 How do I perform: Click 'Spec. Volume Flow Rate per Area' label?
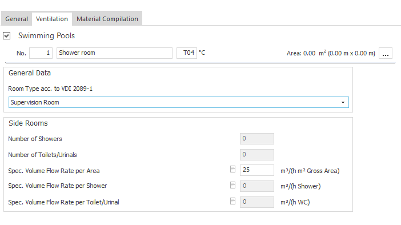click(54, 171)
